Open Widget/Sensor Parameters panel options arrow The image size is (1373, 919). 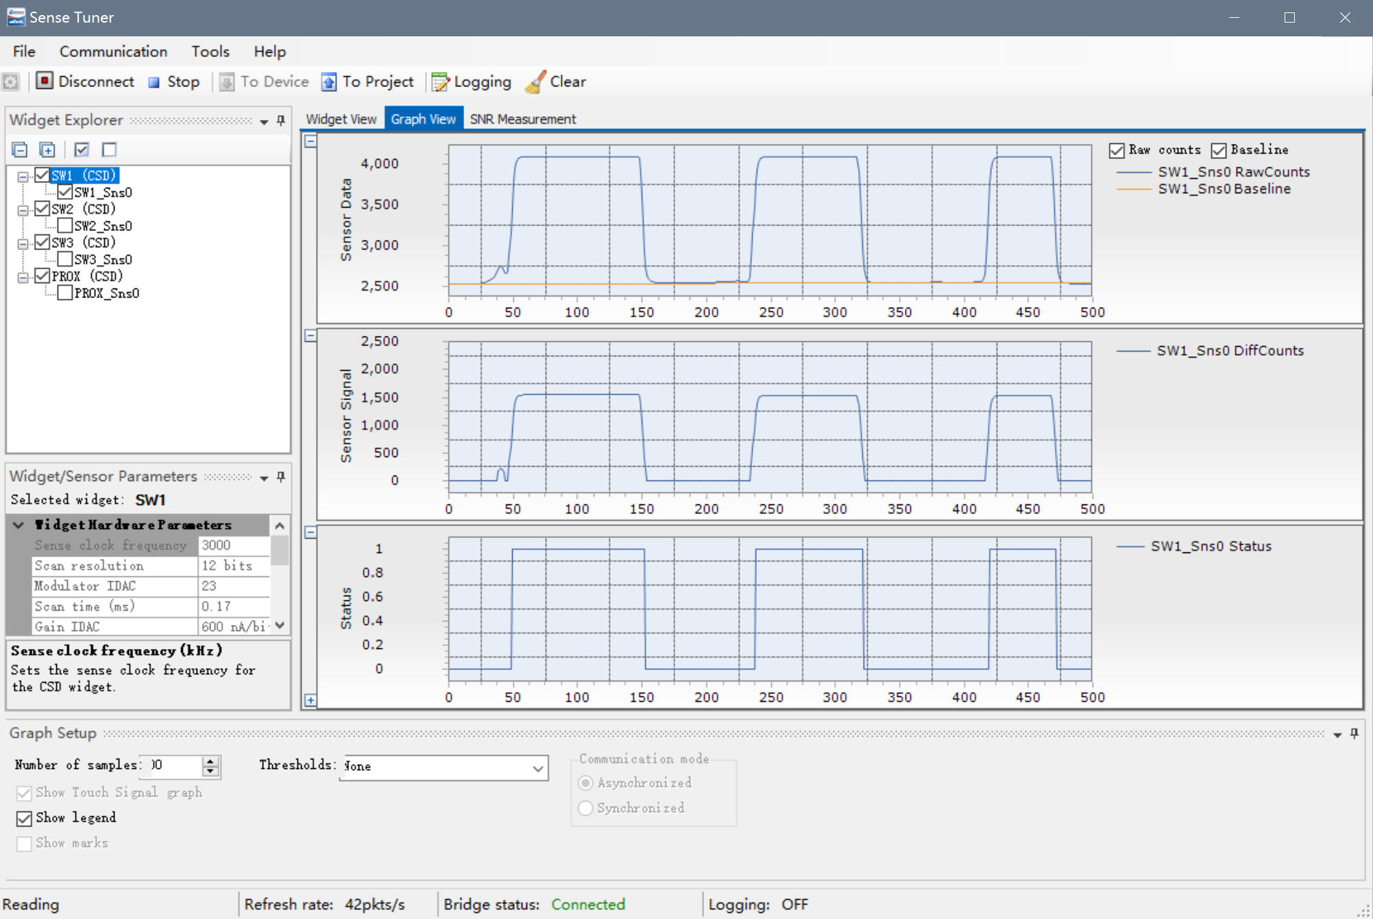pyautogui.click(x=264, y=478)
